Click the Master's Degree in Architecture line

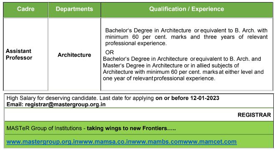point(171,65)
